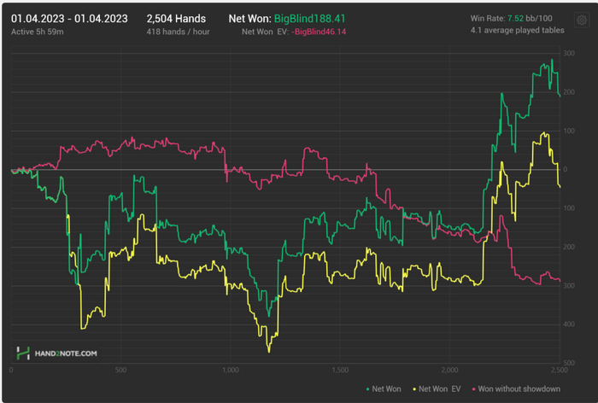This screenshot has height=403, width=598.
Task: Click the 1,000 hands x-axis marker
Action: 230,370
